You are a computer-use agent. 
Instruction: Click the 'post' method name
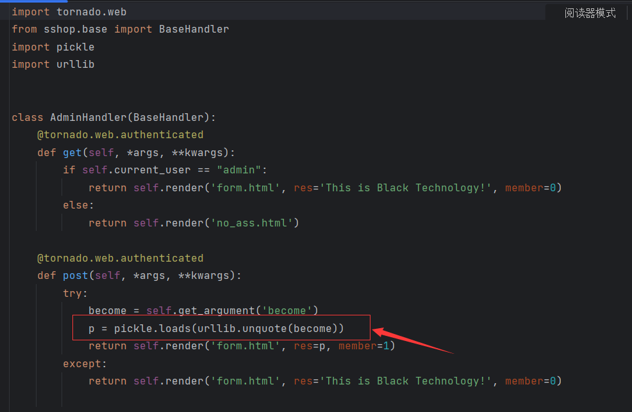click(x=75, y=276)
